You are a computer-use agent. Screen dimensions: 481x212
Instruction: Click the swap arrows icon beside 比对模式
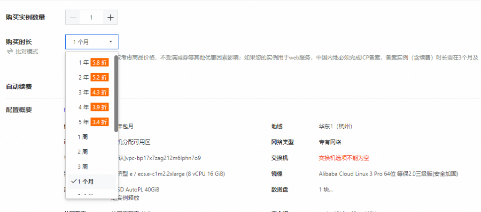[x=9, y=51]
